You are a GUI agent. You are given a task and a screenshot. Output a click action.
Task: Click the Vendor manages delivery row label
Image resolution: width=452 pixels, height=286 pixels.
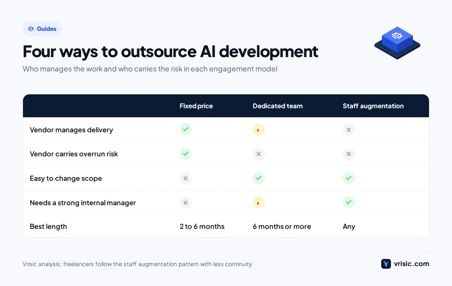click(x=71, y=130)
